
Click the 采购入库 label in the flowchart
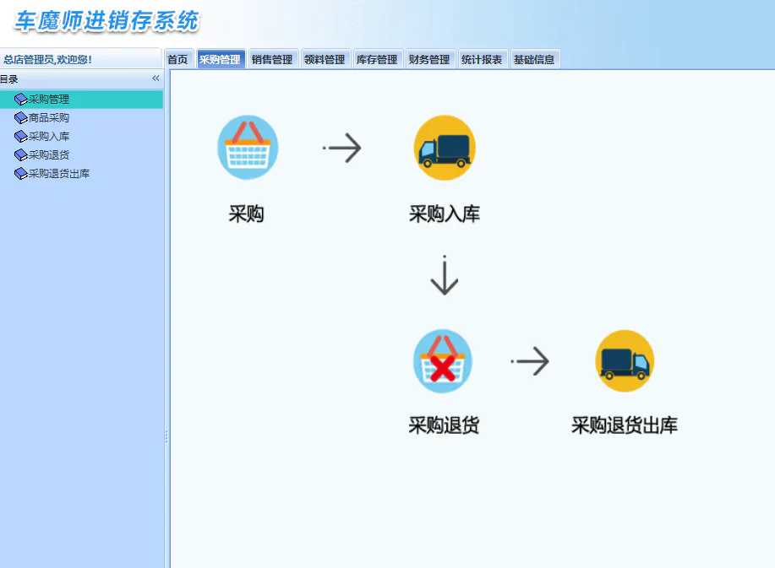coord(445,214)
